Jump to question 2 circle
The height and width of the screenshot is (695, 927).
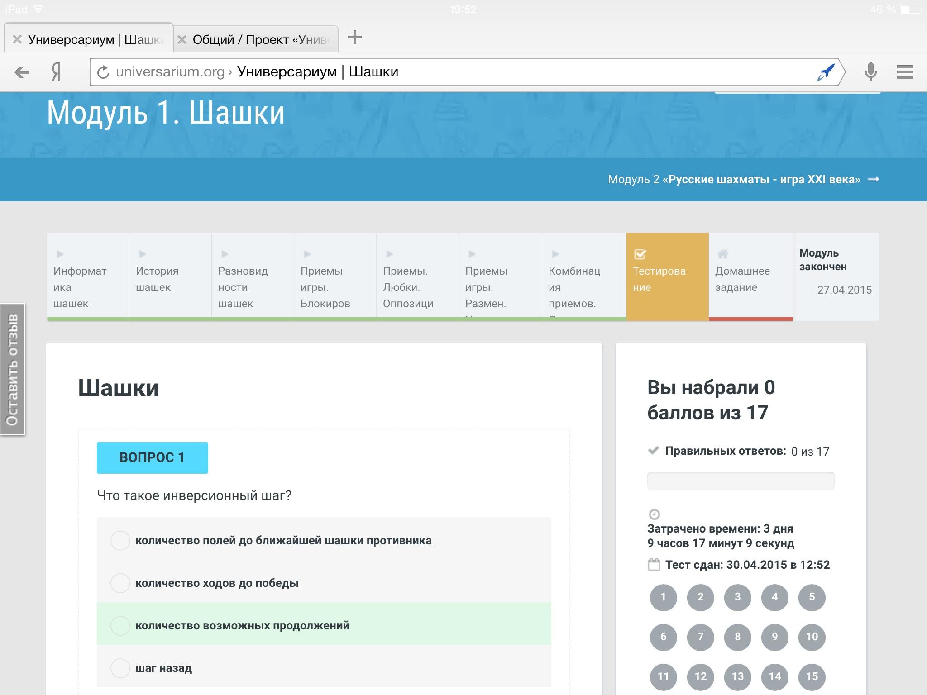click(701, 597)
